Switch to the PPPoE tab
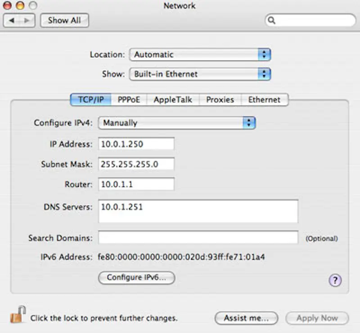This screenshot has width=360, height=333. [130, 99]
